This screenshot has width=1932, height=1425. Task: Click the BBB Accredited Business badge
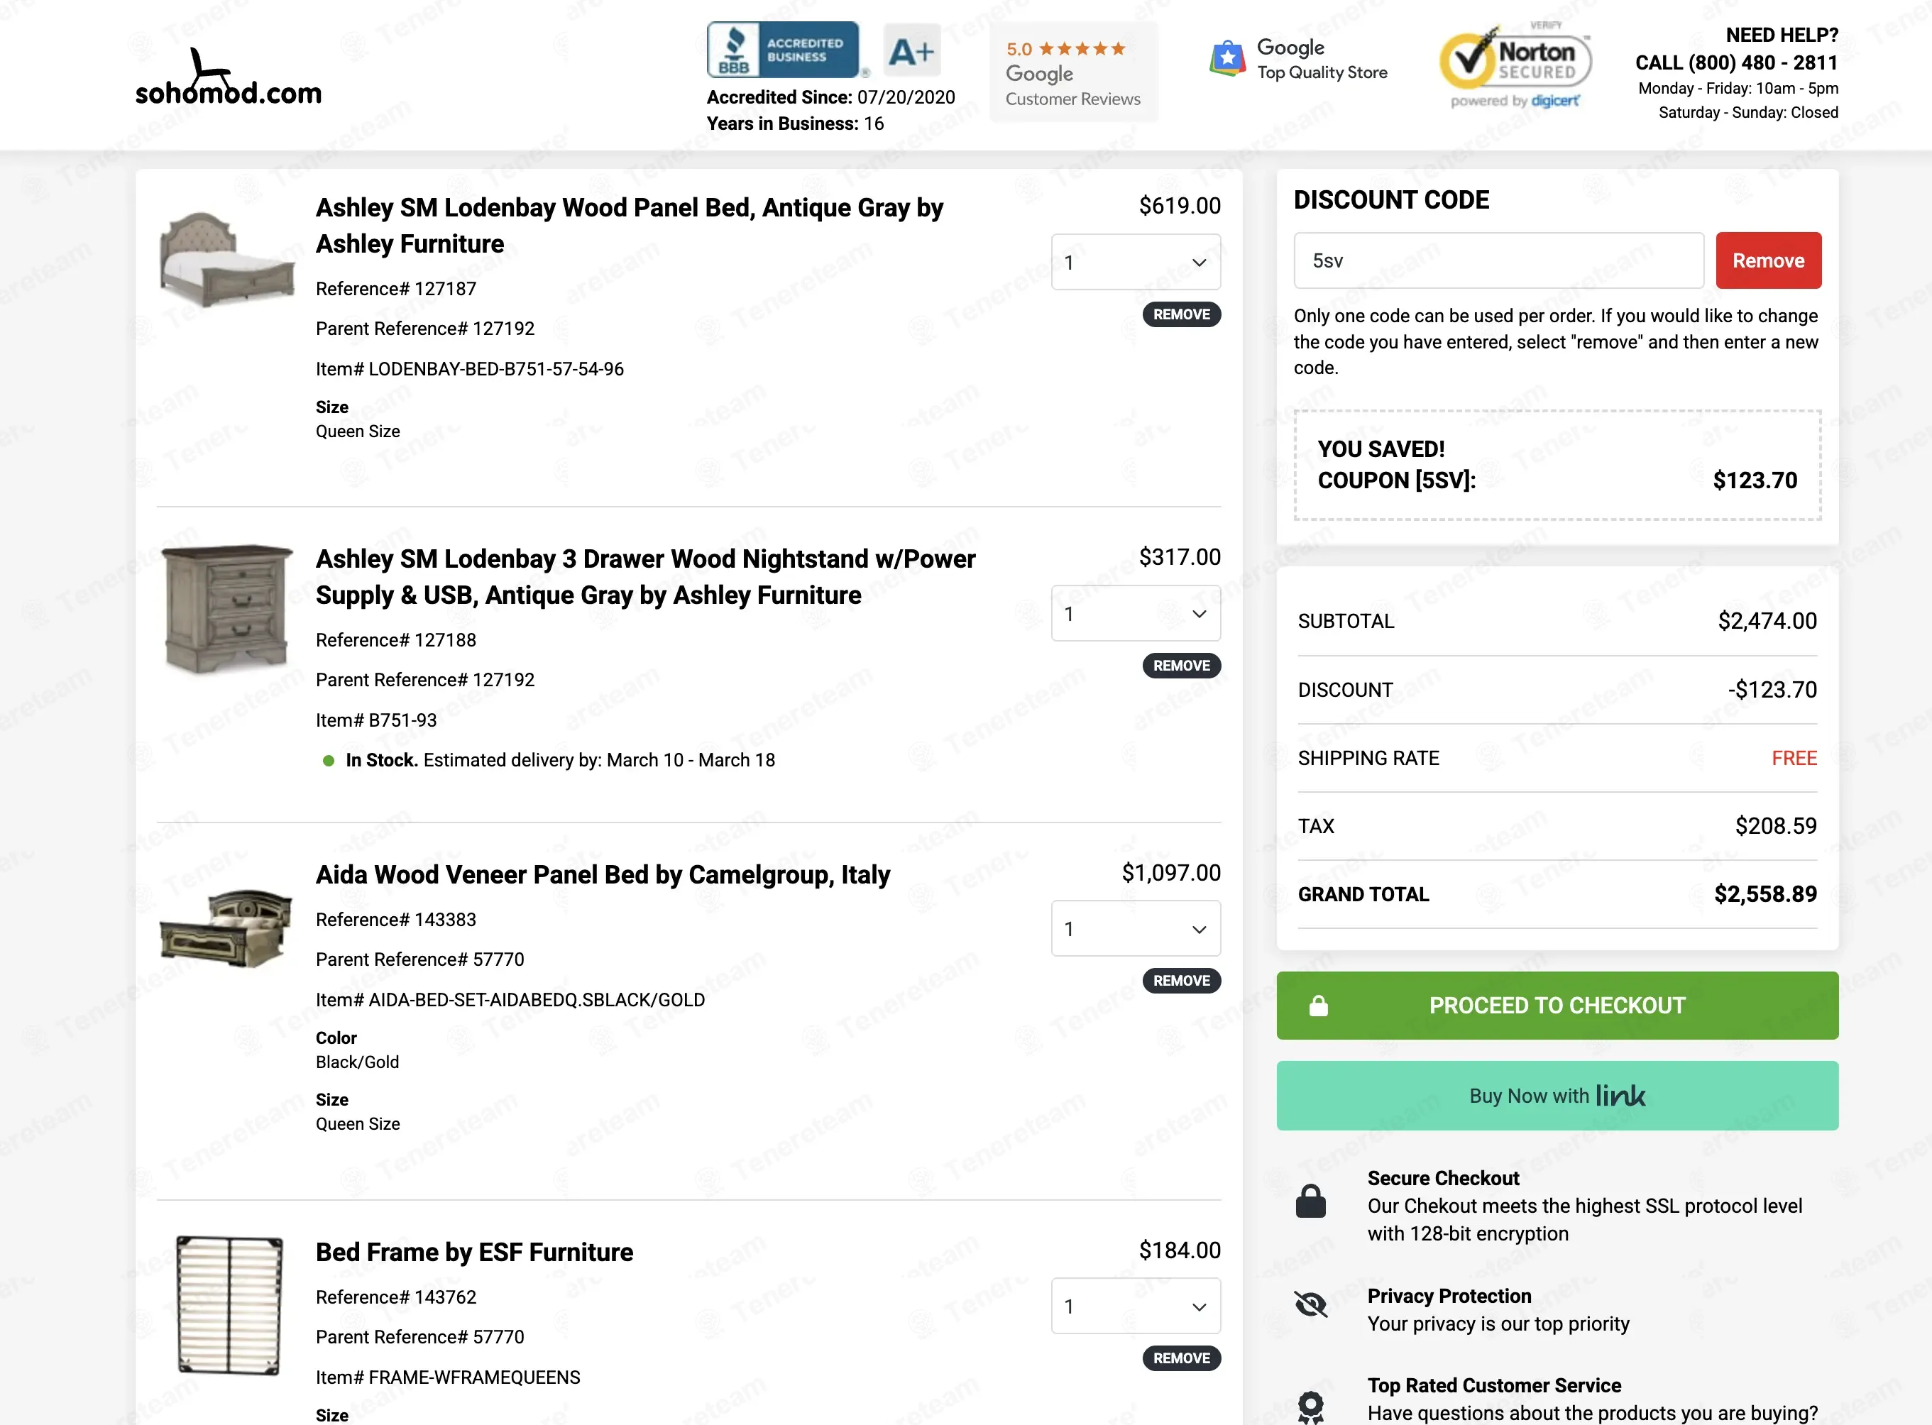[783, 50]
